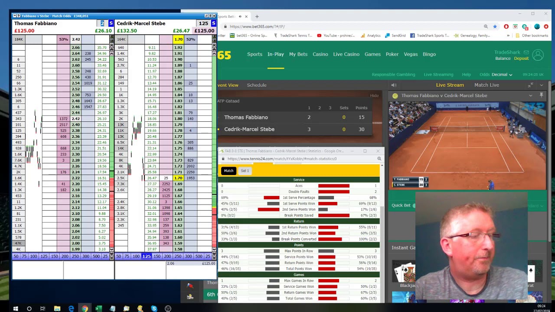Select the 150 stake on Fabbiano ladder

click(x=54, y=257)
